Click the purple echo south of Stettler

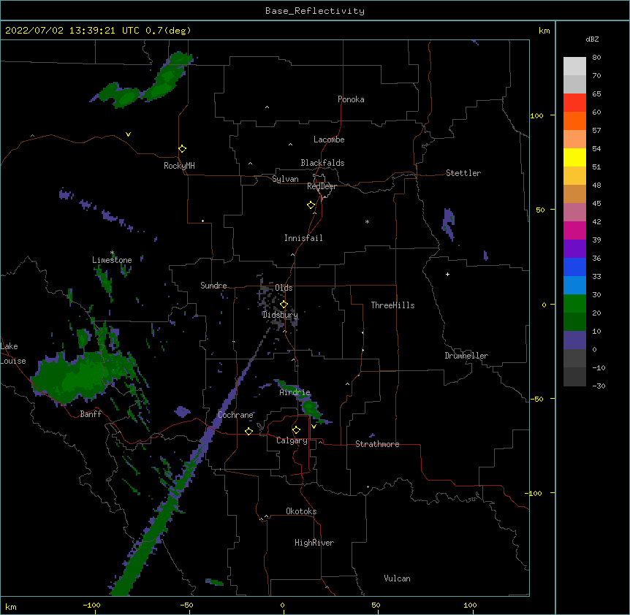[x=449, y=224]
